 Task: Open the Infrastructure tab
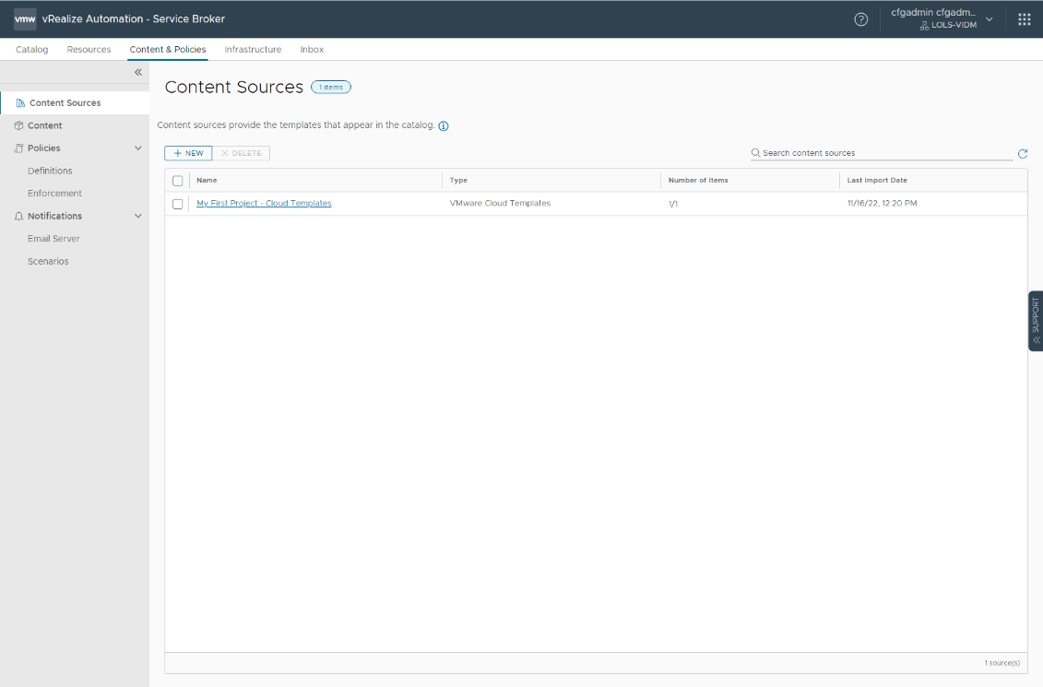[253, 49]
